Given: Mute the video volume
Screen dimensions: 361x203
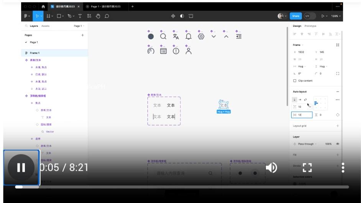Looking at the screenshot, I should coord(271,167).
